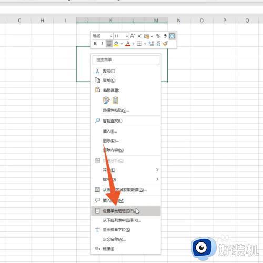Choose Link (I) at menu bottom

126,249
